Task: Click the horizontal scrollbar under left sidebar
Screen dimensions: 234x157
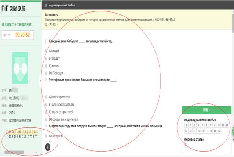Action: tap(14, 152)
